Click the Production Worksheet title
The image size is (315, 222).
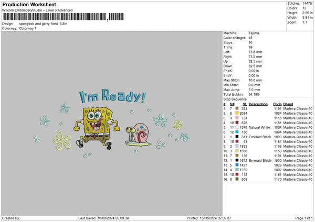pos(29,4)
